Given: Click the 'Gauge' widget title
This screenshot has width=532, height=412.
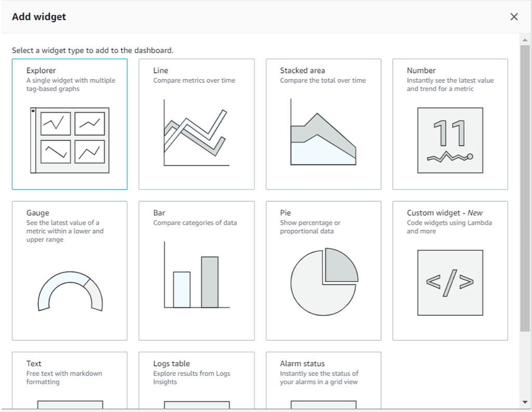Looking at the screenshot, I should (x=37, y=213).
